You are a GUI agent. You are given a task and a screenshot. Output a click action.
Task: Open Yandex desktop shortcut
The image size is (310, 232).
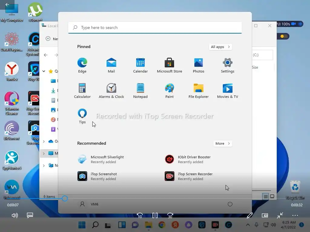(x=12, y=71)
